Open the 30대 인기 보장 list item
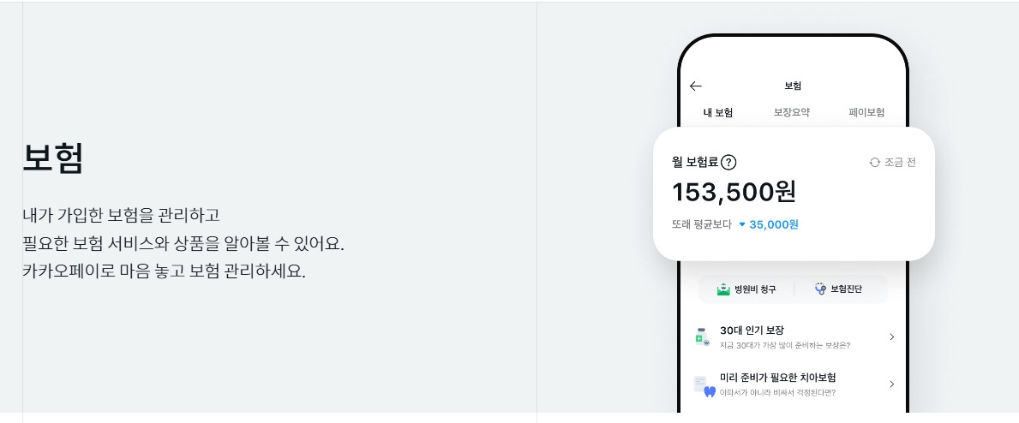Image resolution: width=1019 pixels, height=423 pixels. 794,337
